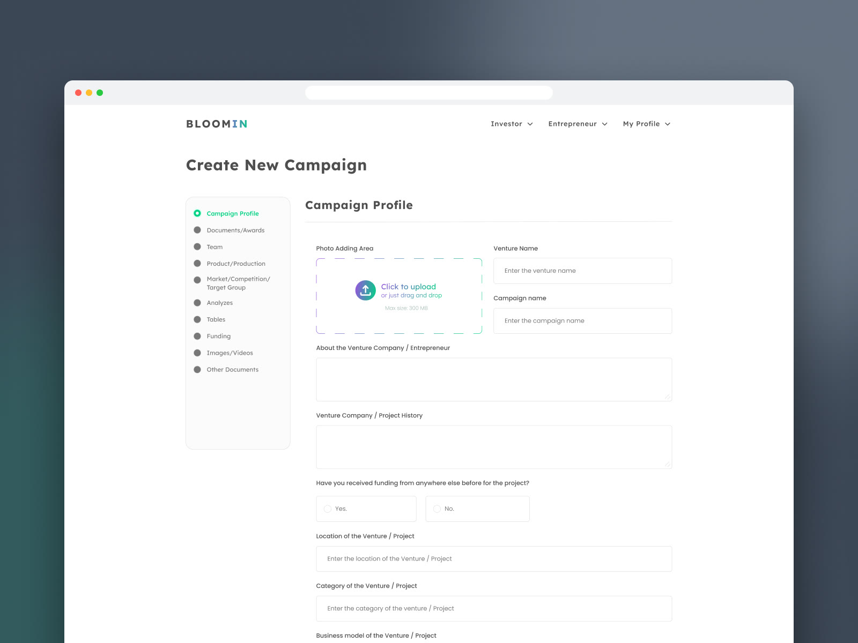
Task: Expand the Investor dropdown chevron
Action: (x=530, y=124)
